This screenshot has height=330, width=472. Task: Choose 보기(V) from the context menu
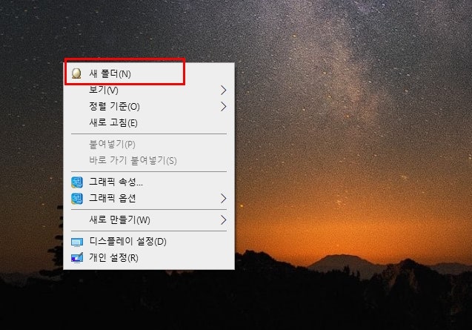tap(149, 90)
